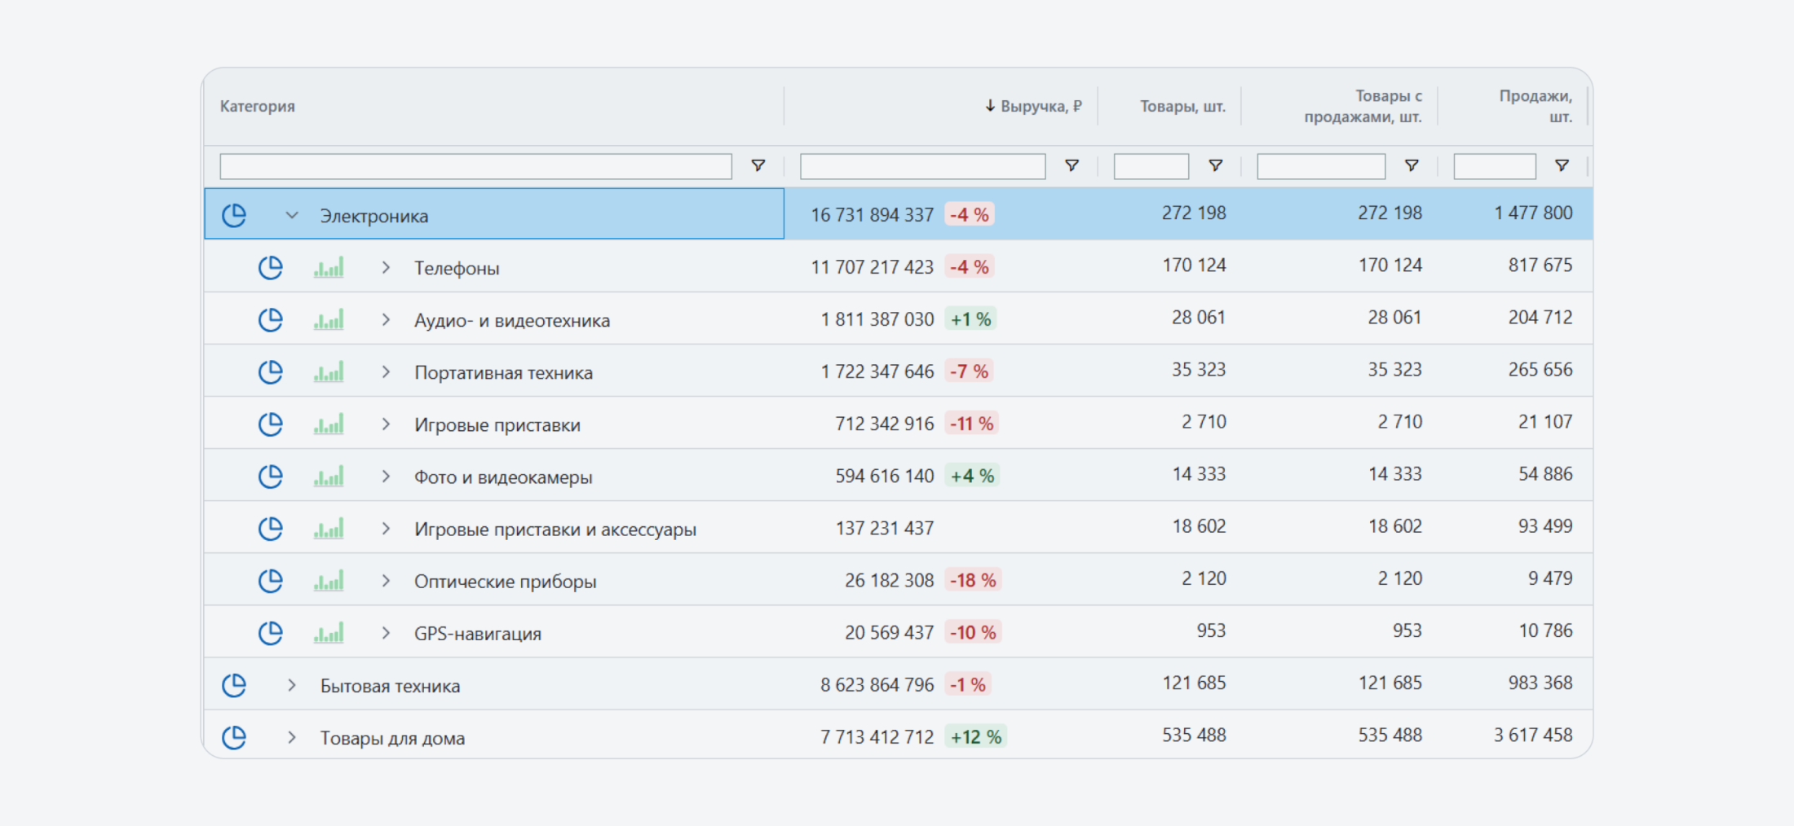Expand Игровые приставки и аксессуары subcategory
Screen dimensions: 1794x826
[386, 528]
